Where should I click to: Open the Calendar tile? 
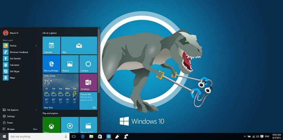coord(51,45)
